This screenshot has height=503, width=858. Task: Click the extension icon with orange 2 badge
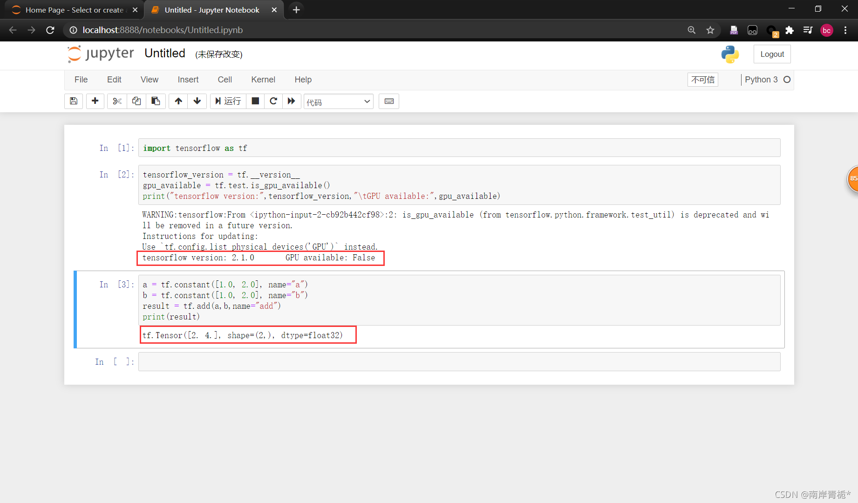[x=771, y=31]
